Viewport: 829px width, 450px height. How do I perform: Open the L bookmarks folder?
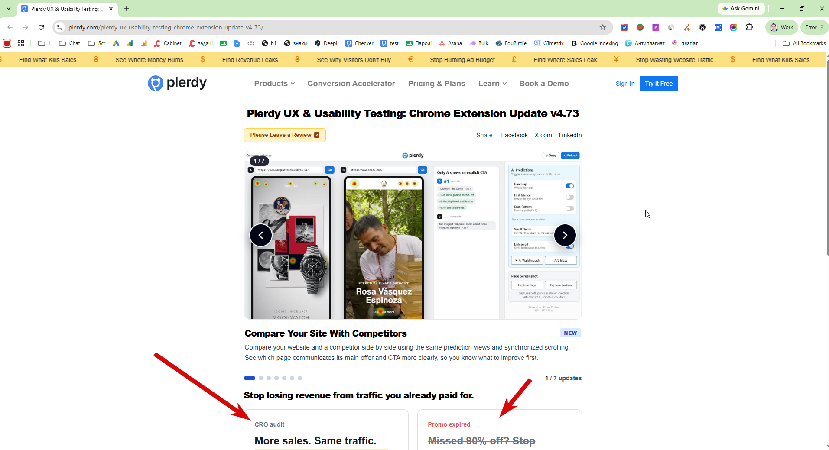pyautogui.click(x=45, y=43)
